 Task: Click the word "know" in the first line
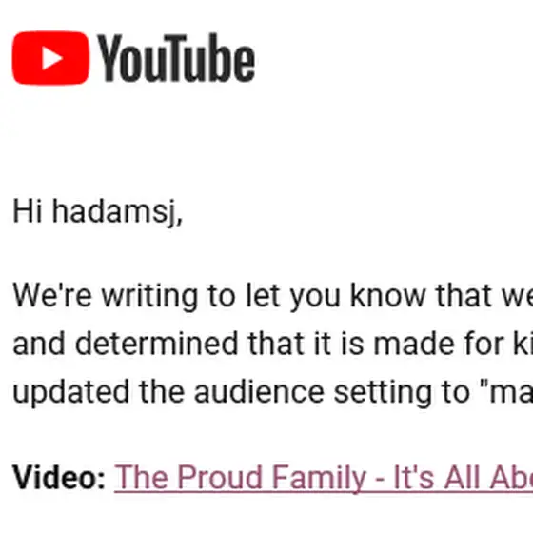click(x=388, y=295)
